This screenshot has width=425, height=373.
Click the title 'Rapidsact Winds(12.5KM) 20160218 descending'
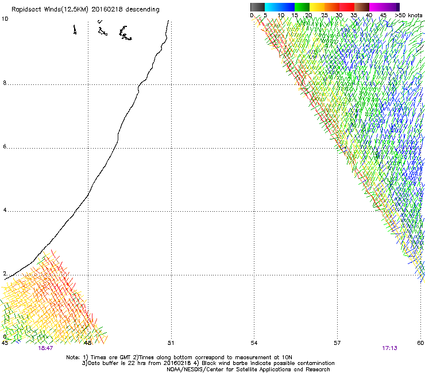(86, 10)
